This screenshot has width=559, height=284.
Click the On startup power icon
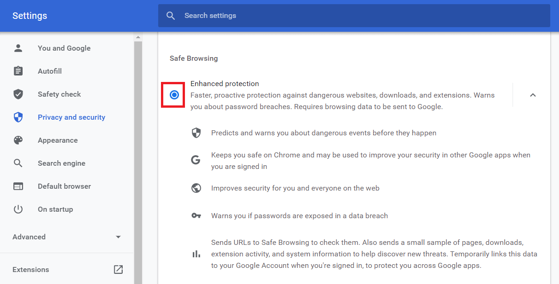[x=18, y=209]
